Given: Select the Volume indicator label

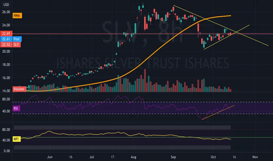Looking at the screenshot, I should coord(19,89).
